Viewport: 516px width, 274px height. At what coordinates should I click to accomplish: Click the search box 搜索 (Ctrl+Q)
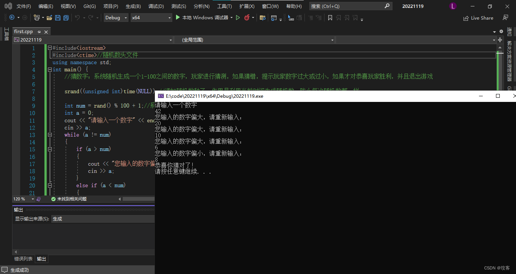[x=351, y=6]
